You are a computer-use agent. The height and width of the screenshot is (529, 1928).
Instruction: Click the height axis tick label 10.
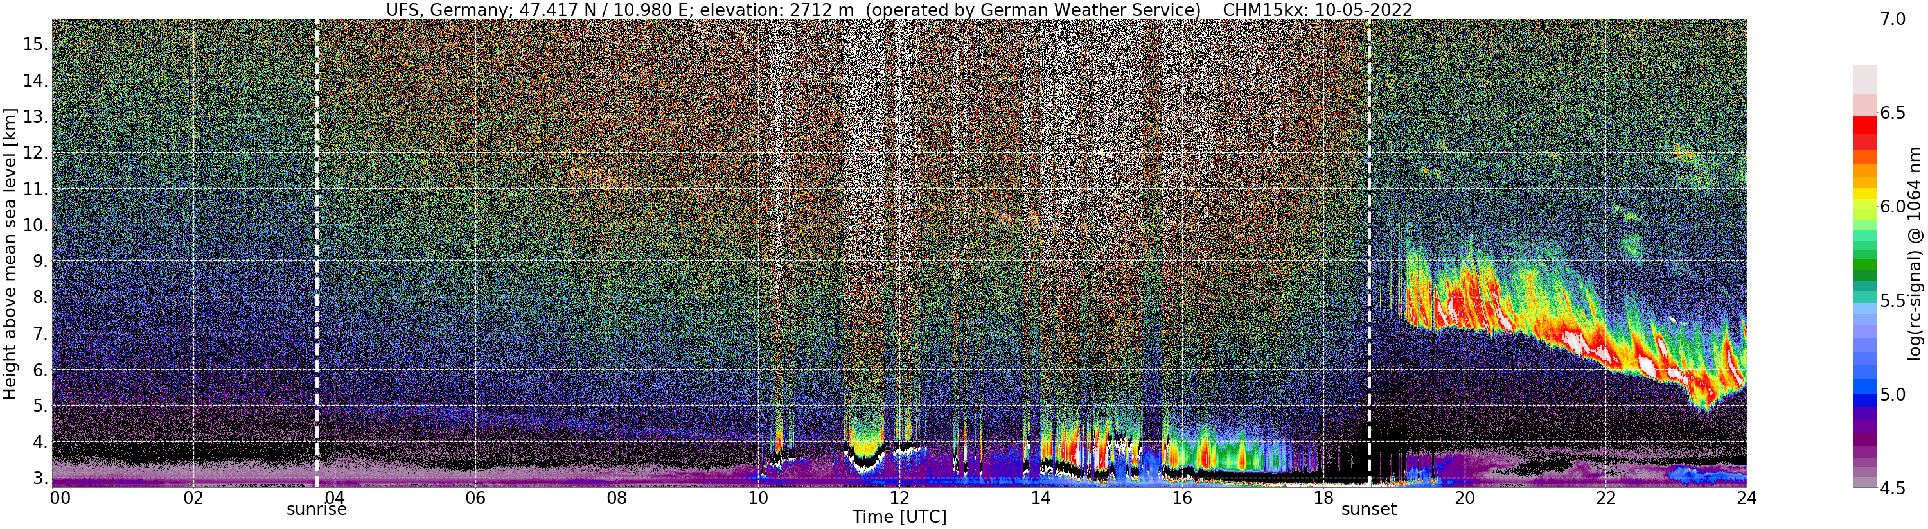[35, 225]
